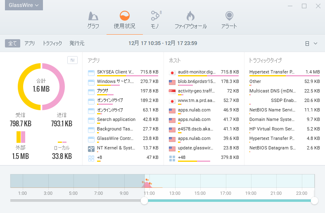Click Background Tas... app icon
The width and height of the screenshot is (325, 213).
coord(91,130)
